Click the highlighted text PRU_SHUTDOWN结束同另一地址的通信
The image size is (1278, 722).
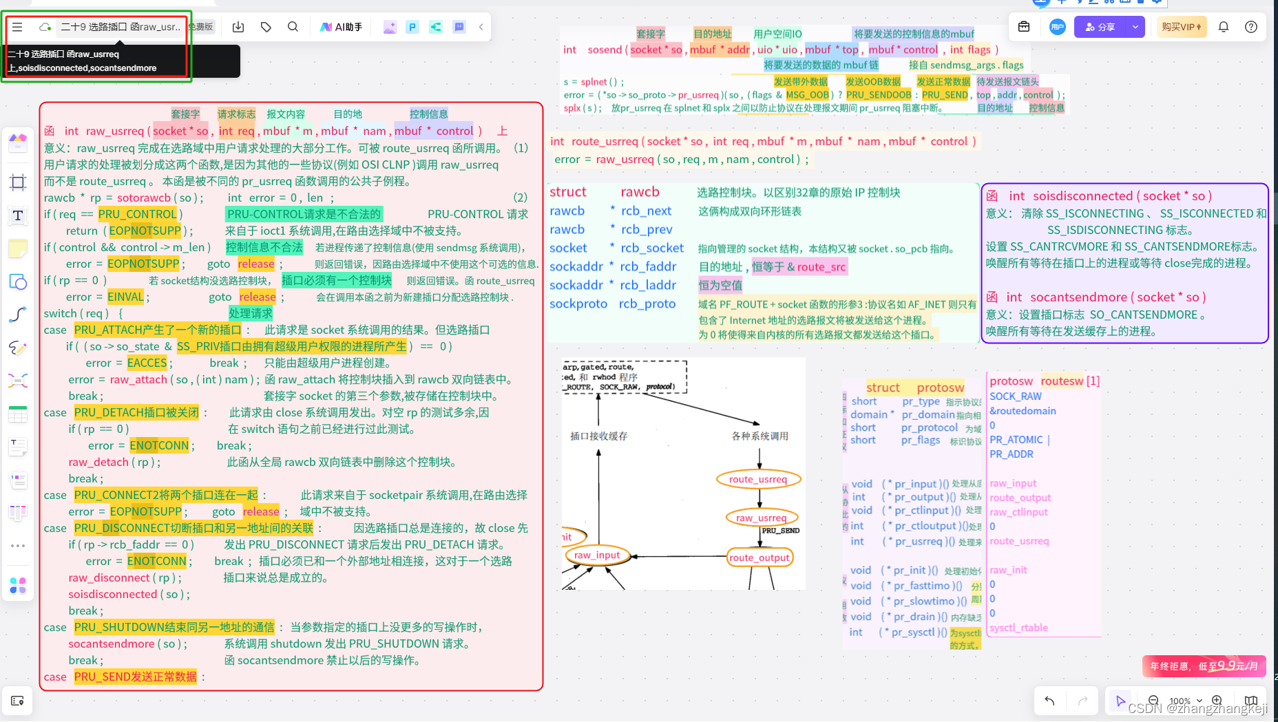click(174, 627)
